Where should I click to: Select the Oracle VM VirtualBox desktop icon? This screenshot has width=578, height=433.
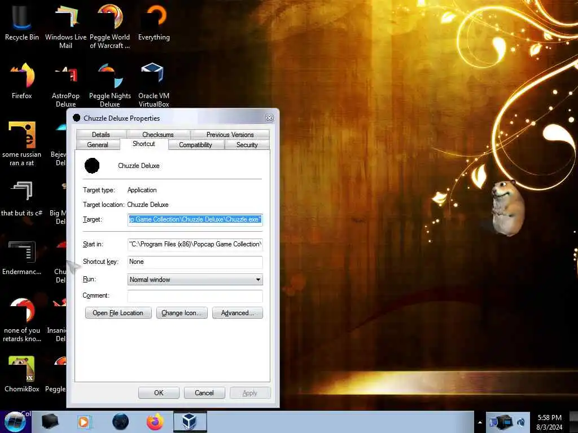click(x=154, y=85)
